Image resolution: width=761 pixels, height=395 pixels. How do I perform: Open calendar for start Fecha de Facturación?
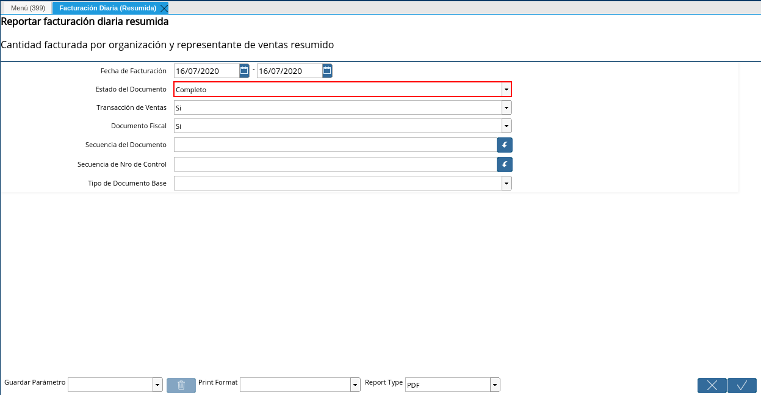(x=244, y=71)
